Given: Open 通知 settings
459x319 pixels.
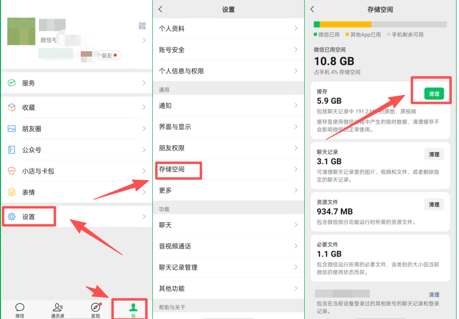Looking at the screenshot, I should click(228, 105).
